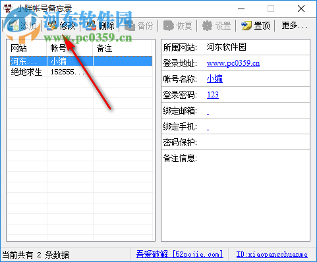Click the 当前共有 2 条数据 status text

point(36,255)
